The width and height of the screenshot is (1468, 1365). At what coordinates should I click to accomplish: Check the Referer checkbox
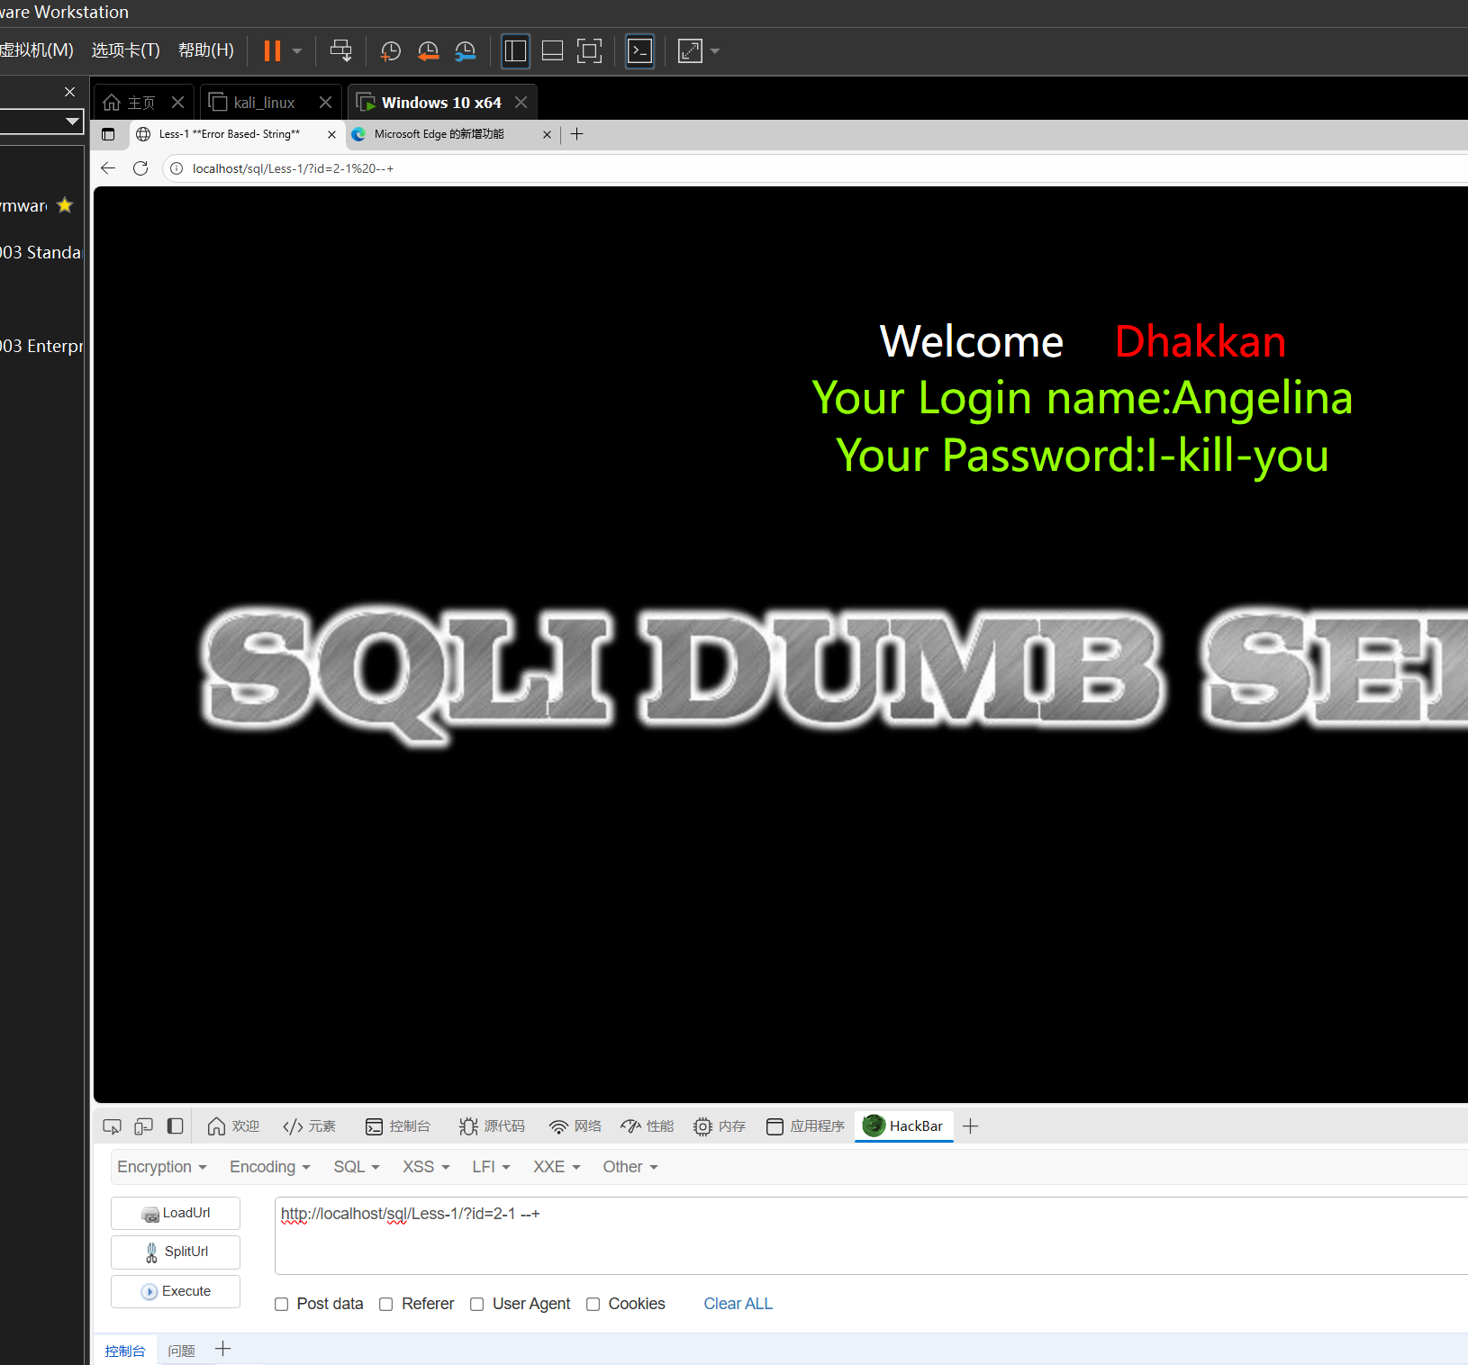pos(386,1304)
